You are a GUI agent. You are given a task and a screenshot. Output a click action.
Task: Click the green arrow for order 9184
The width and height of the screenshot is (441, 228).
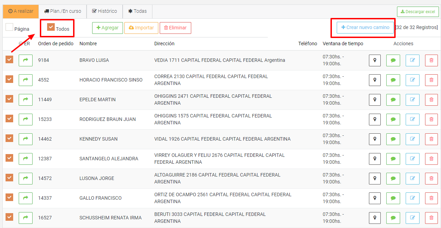tap(25, 60)
